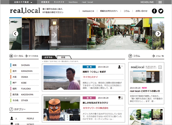Select 神戸 KOBE in local list
Image resolution: width=172 pixels, height=125 pixels.
24,83
